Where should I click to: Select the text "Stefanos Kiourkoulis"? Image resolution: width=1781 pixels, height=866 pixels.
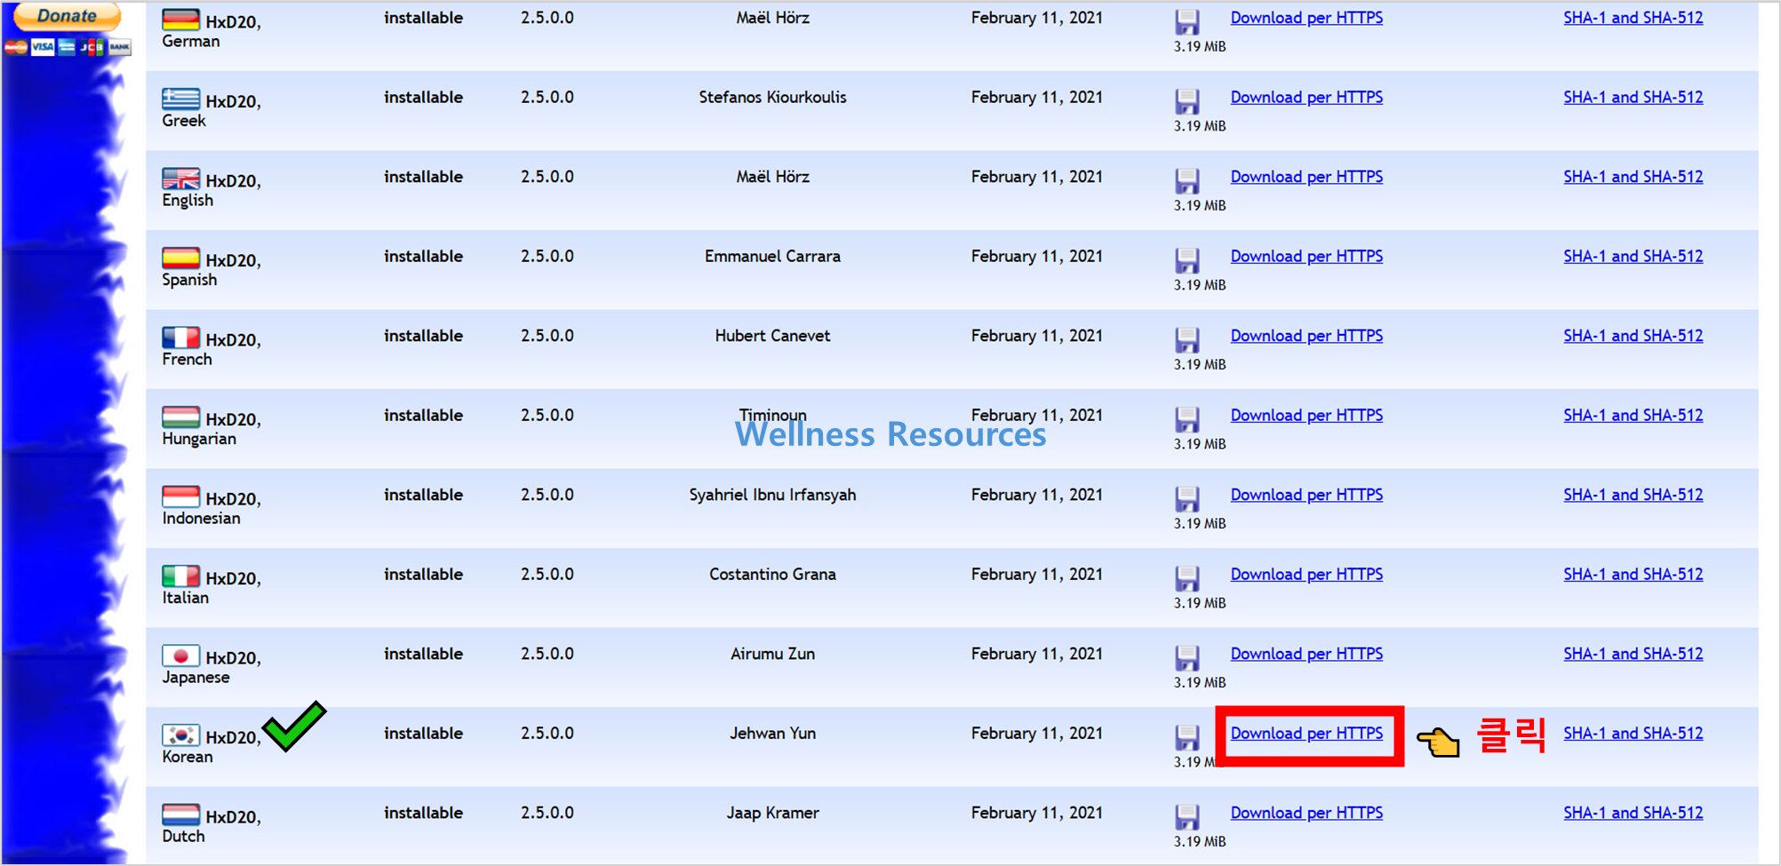click(x=772, y=97)
